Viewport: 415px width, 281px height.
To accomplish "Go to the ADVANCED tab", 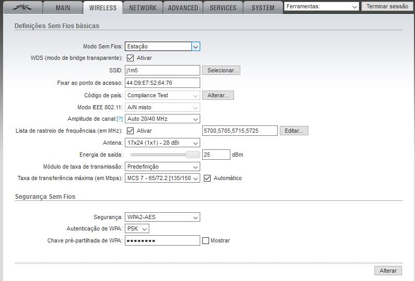I will click(183, 8).
